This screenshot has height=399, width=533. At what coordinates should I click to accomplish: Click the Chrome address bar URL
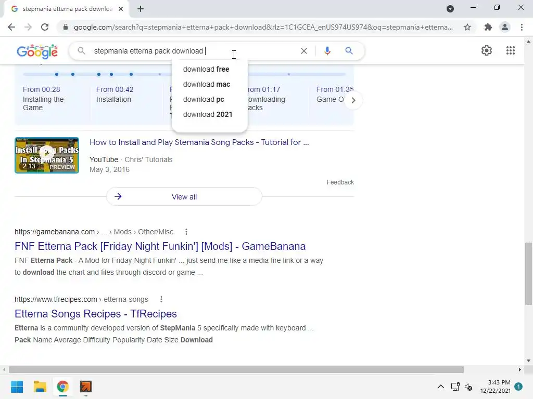tap(263, 27)
